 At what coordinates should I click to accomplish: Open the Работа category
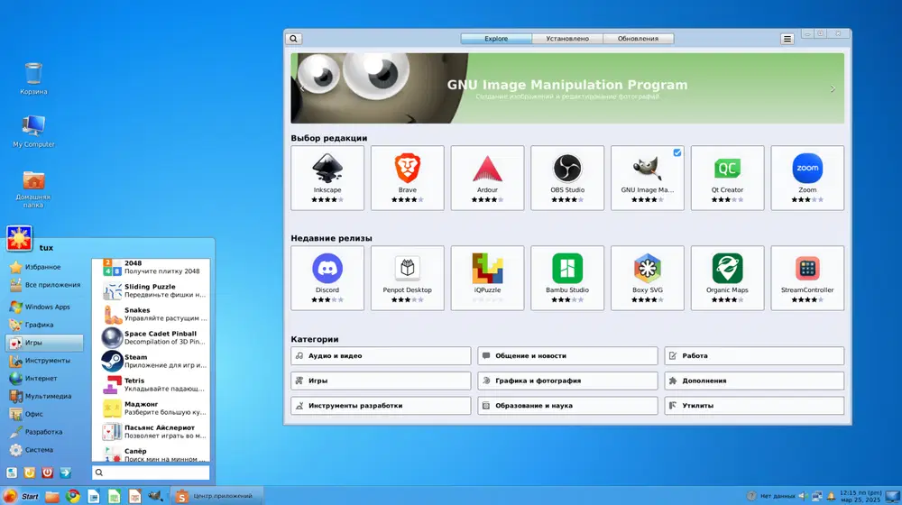pos(754,355)
